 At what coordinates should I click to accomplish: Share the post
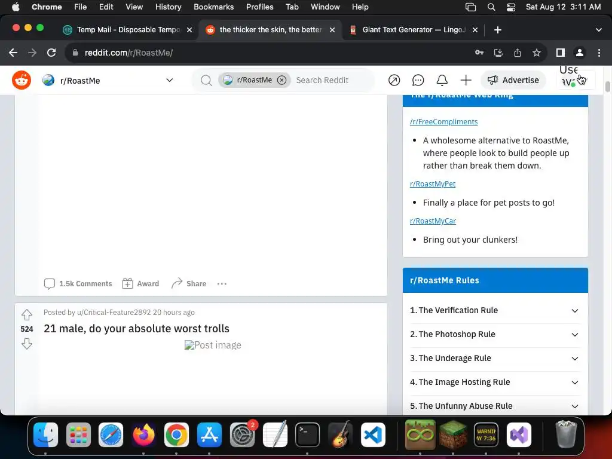(x=189, y=284)
